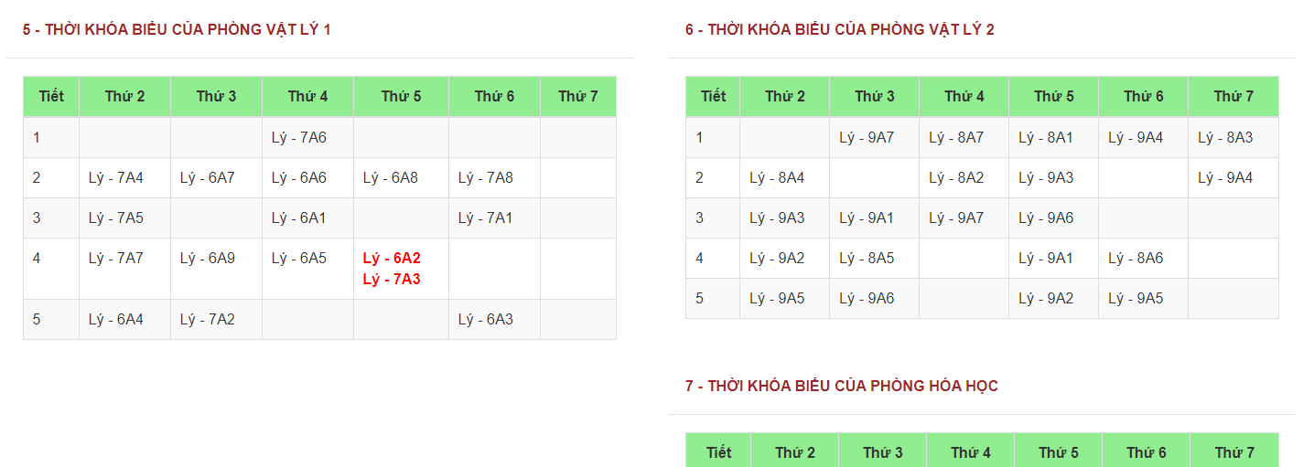Select the Lý - 8A4 cell

(x=777, y=178)
